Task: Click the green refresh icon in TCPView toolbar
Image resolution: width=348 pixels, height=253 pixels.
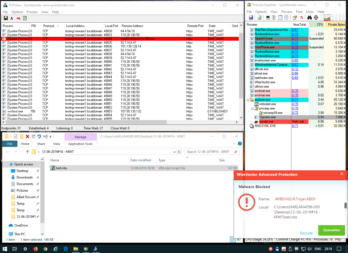Action: (25, 18)
